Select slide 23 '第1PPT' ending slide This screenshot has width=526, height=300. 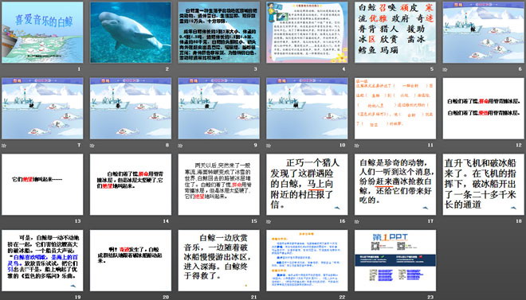click(395, 260)
